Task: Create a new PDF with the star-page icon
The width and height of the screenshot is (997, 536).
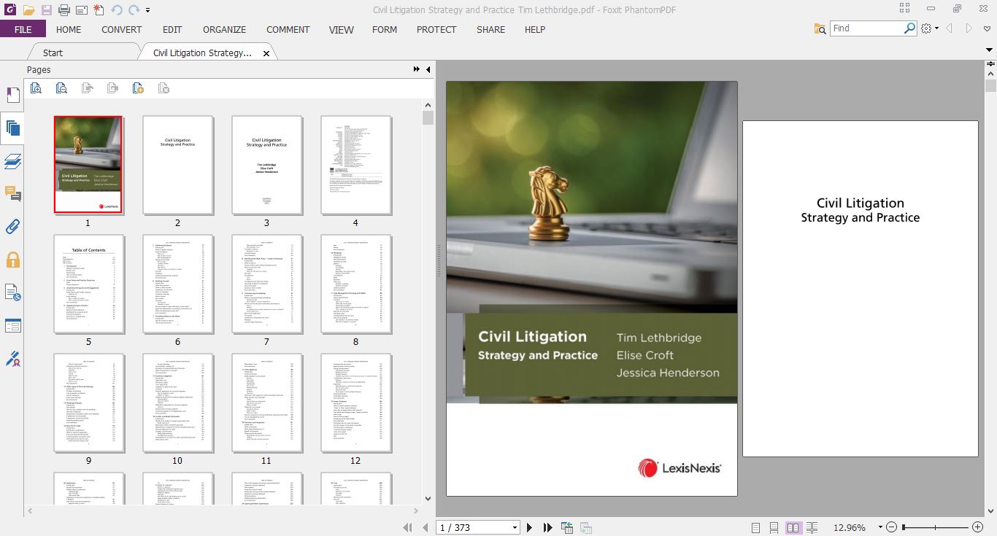Action: 99,10
